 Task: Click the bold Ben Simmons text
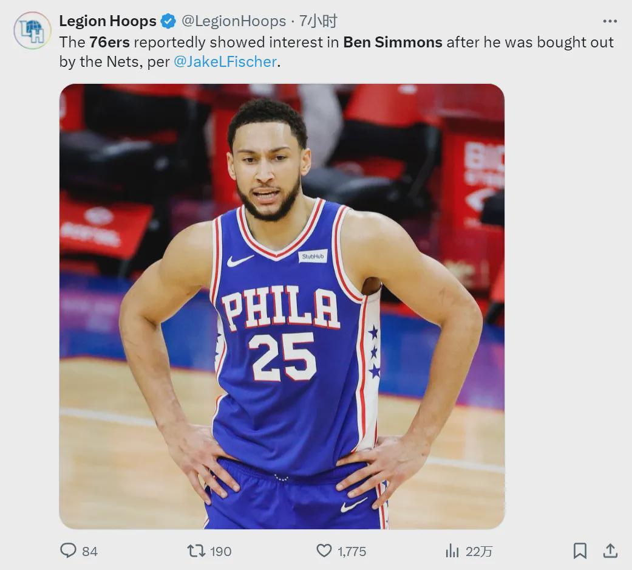click(x=392, y=42)
